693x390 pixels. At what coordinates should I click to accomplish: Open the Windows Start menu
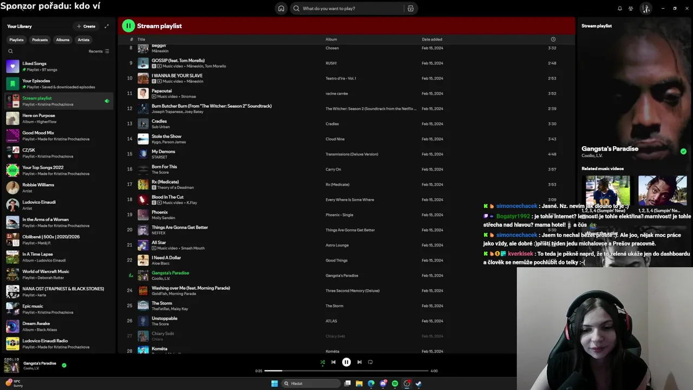click(274, 383)
